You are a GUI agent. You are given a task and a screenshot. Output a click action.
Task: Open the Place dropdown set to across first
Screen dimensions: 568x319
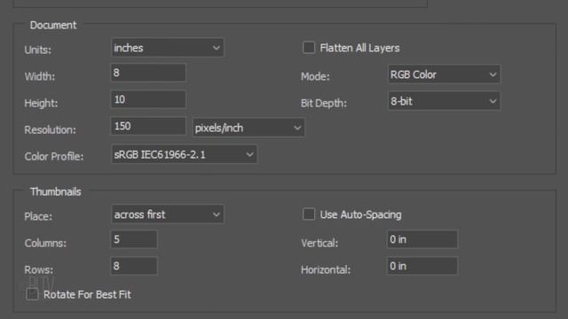pos(168,214)
